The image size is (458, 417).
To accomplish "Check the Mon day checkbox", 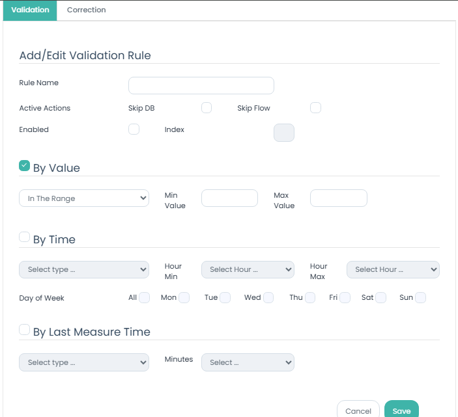I will coord(184,297).
